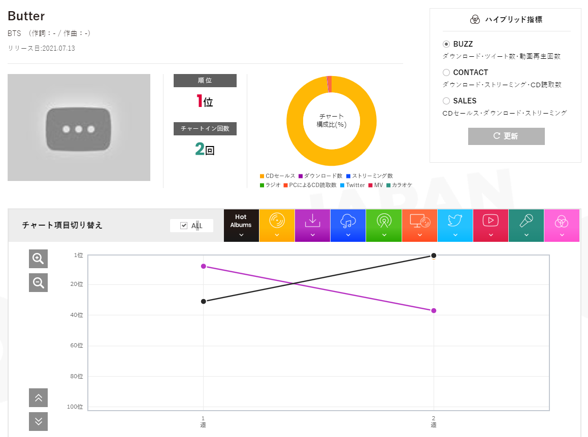Select the blue streaming cloud icon
The height and width of the screenshot is (437, 588).
[x=348, y=221]
